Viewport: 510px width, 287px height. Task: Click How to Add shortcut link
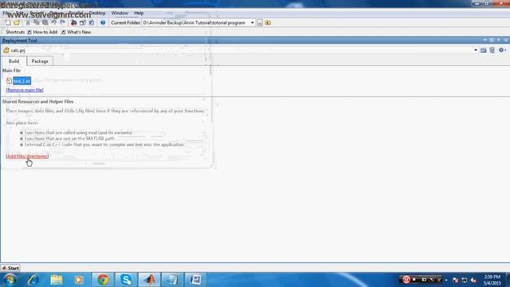coord(42,32)
